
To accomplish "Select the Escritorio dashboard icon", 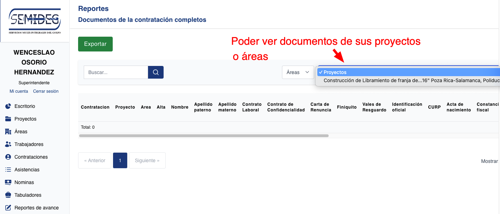I will [x=8, y=106].
